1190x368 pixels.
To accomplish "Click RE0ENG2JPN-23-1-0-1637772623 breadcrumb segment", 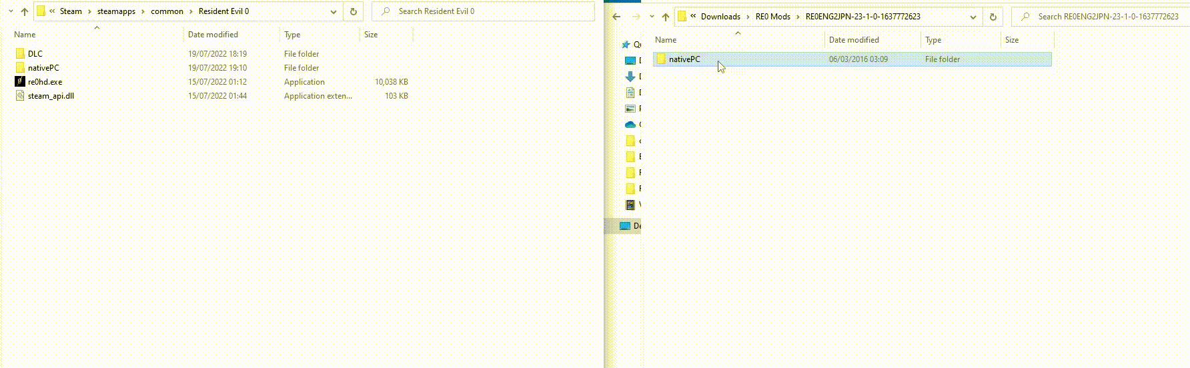I will (863, 17).
